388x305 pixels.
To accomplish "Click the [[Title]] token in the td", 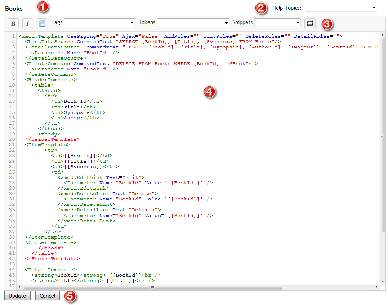I will (x=79, y=161).
